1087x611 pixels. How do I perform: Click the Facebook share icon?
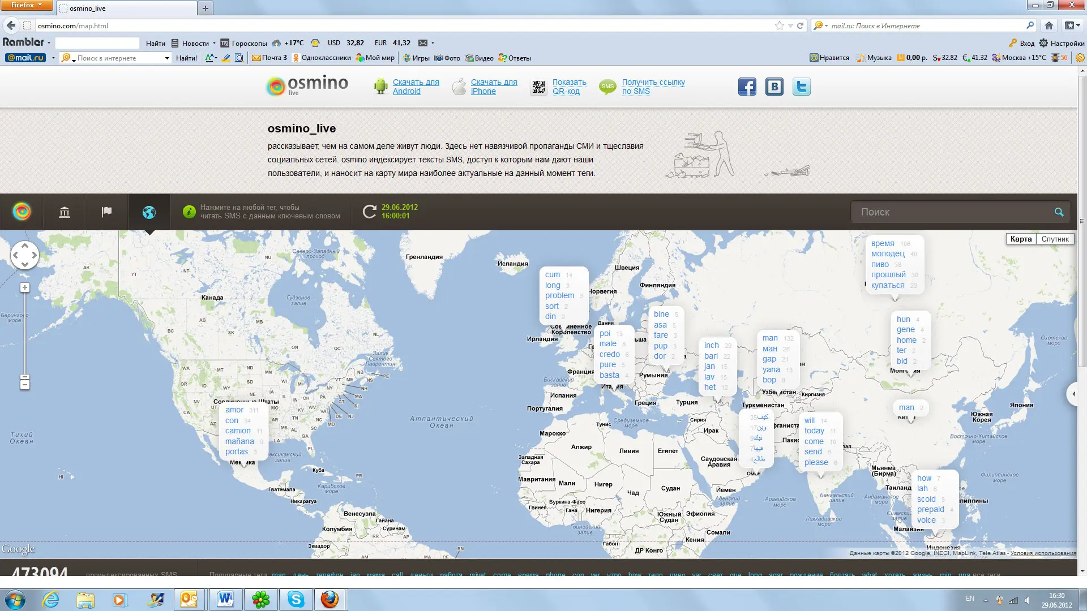point(747,87)
